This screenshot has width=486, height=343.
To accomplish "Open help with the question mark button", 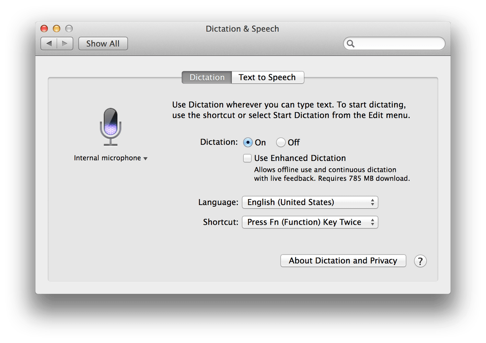I will pyautogui.click(x=420, y=261).
